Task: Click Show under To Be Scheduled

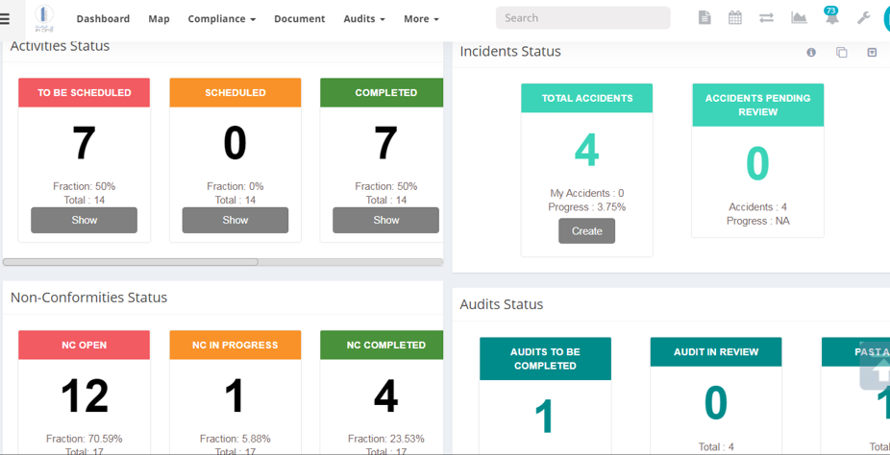Action: tap(85, 220)
